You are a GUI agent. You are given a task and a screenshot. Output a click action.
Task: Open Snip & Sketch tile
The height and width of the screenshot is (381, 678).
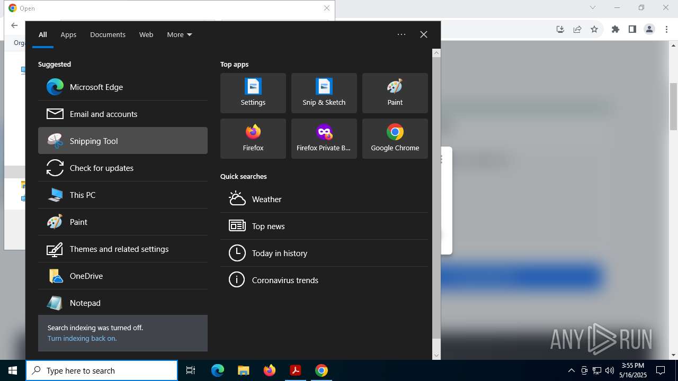(x=324, y=93)
